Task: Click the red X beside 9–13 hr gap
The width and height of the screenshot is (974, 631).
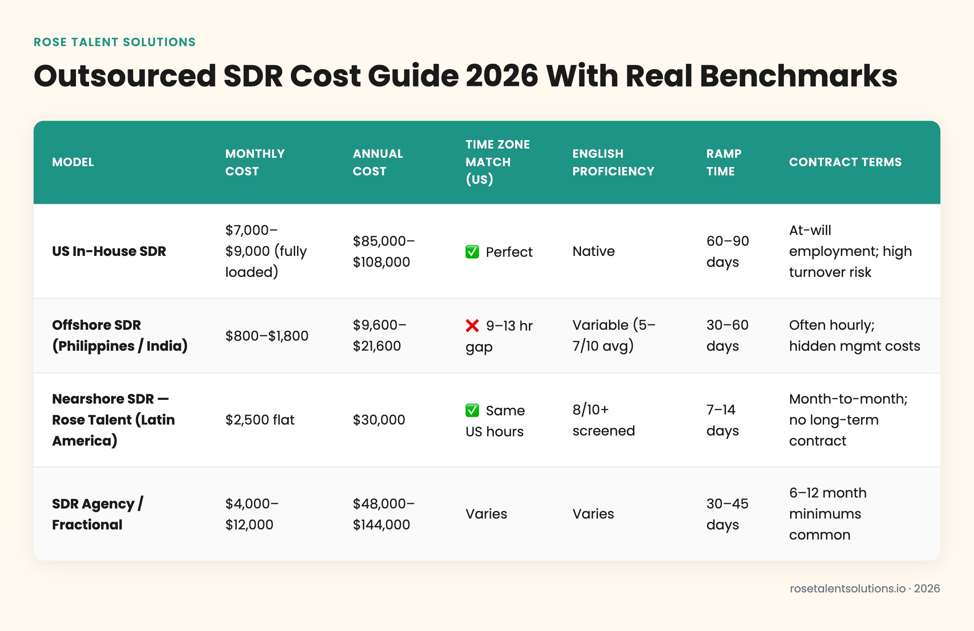Action: [x=472, y=326]
